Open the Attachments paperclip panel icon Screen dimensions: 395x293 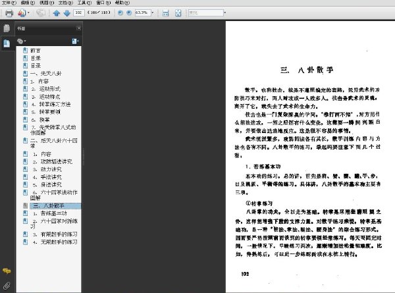(x=7, y=286)
